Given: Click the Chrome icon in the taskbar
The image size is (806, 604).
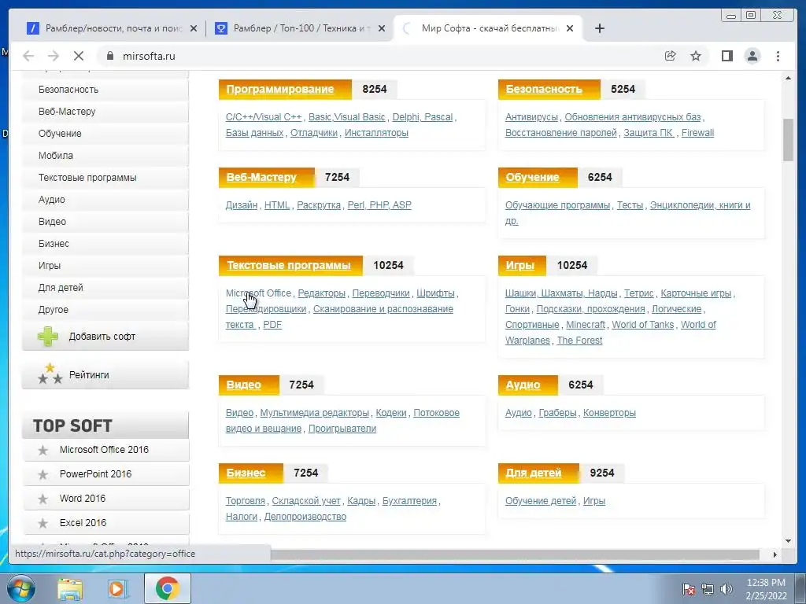Looking at the screenshot, I should (167, 588).
